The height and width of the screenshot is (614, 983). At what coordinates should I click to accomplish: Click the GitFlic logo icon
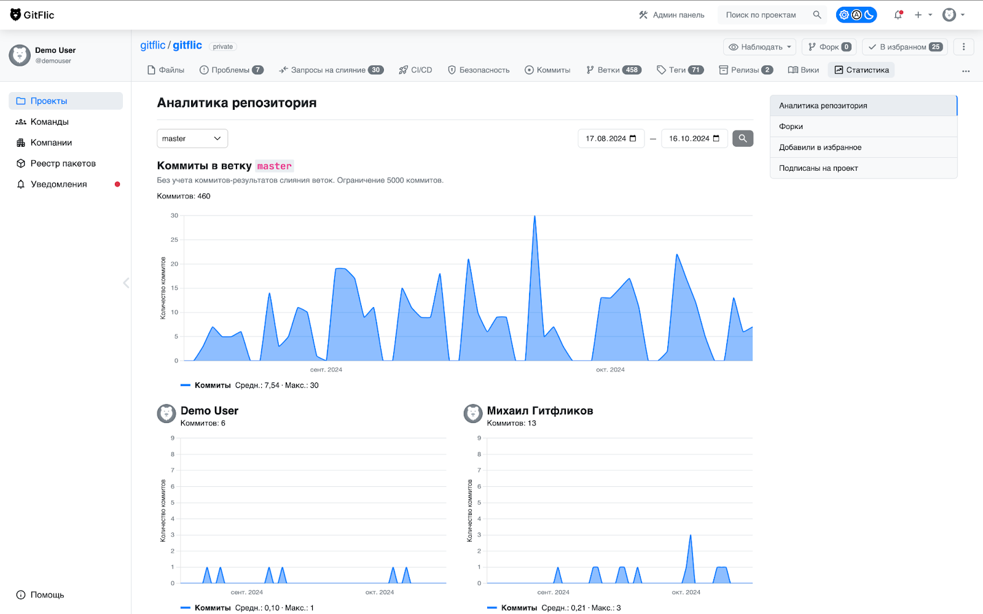[x=16, y=15]
